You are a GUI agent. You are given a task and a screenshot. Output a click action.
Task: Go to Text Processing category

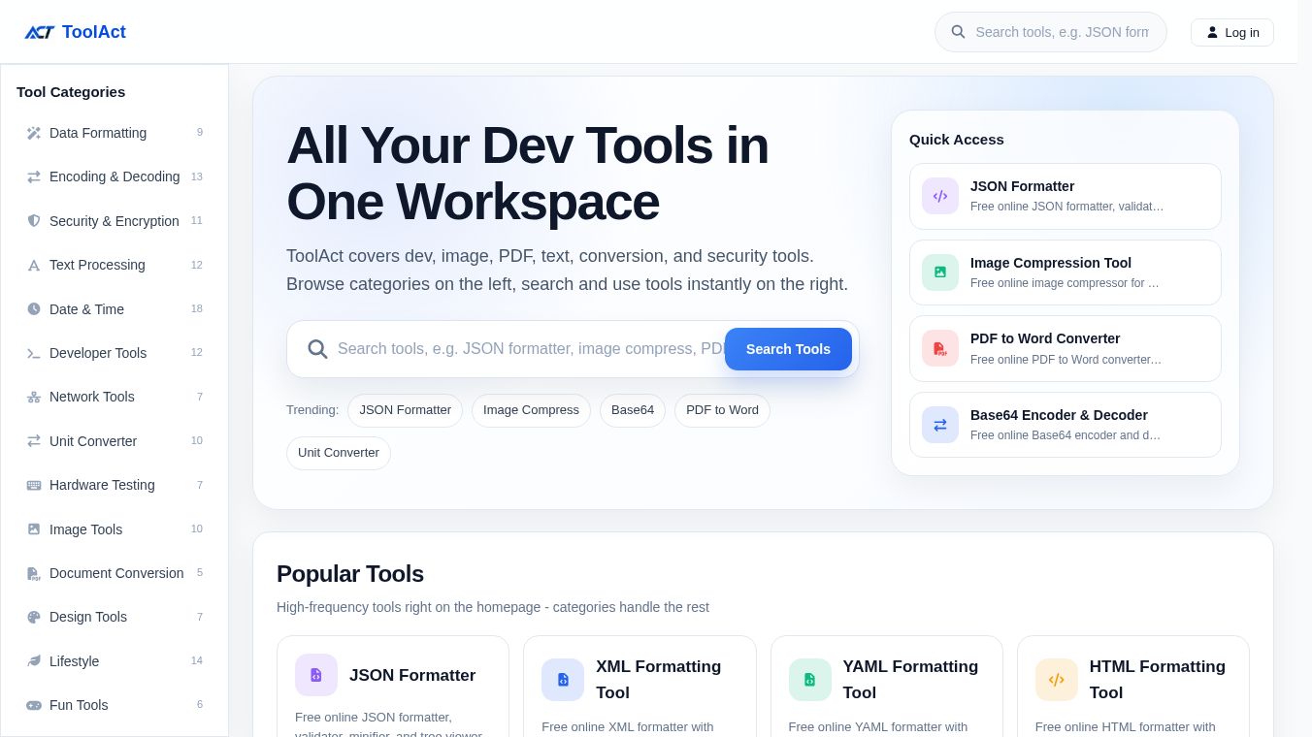(115, 265)
